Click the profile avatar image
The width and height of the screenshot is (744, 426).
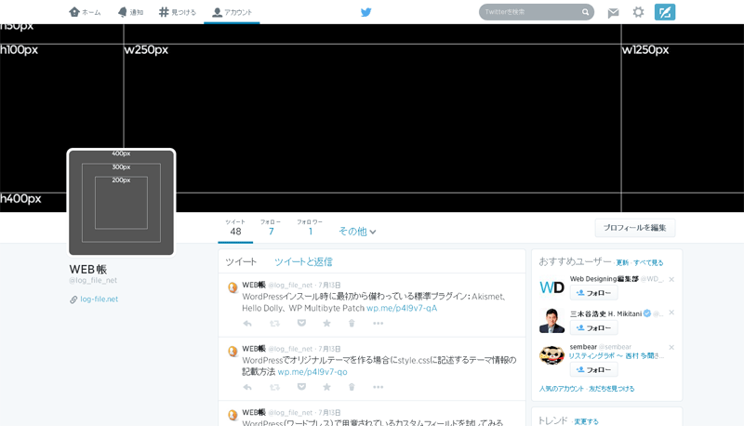click(x=122, y=203)
